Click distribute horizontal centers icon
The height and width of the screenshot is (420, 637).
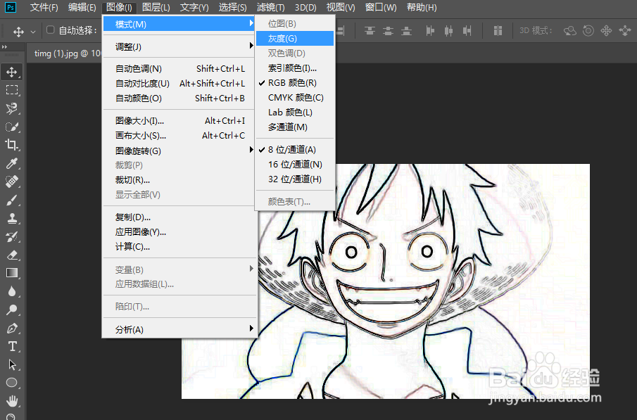[448, 30]
